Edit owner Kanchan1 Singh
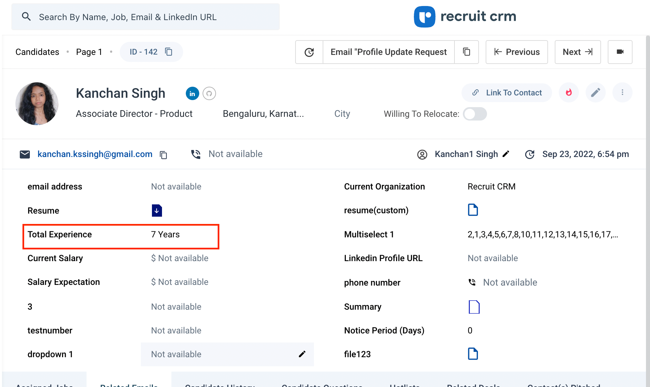 506,154
